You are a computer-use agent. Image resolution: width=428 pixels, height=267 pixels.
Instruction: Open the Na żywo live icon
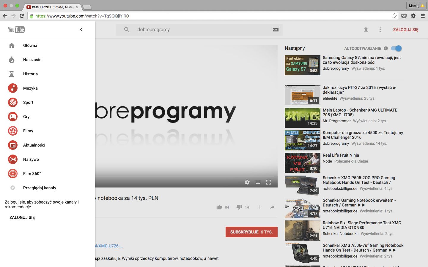point(13,159)
